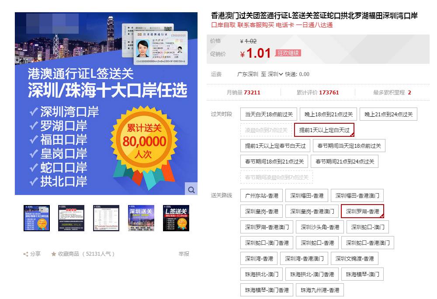This screenshot has width=437, height=299.
Task: View the second dark thumbnail image
Action: click(x=71, y=218)
